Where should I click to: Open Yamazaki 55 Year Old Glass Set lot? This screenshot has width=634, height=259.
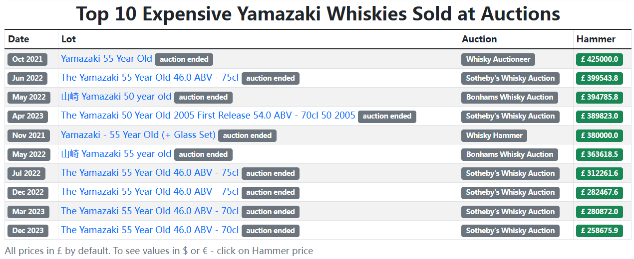[x=138, y=135]
